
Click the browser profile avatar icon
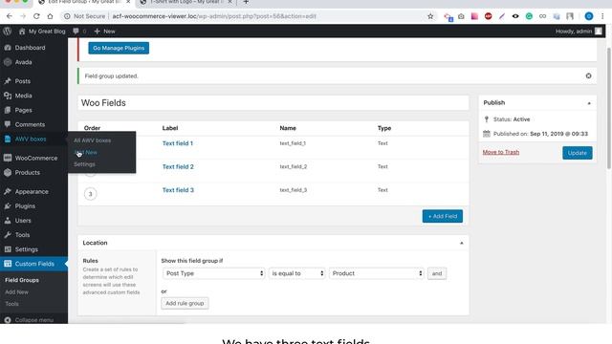(589, 16)
